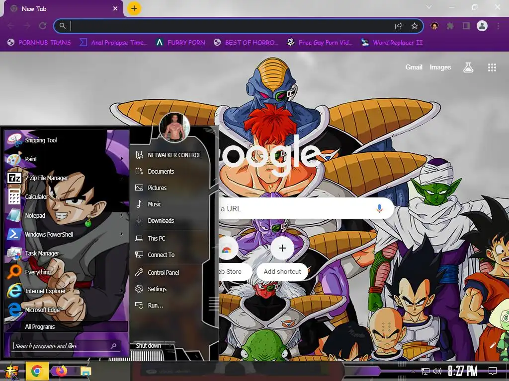Open the volume control in the tray
This screenshot has height=381, width=509.
tap(437, 371)
